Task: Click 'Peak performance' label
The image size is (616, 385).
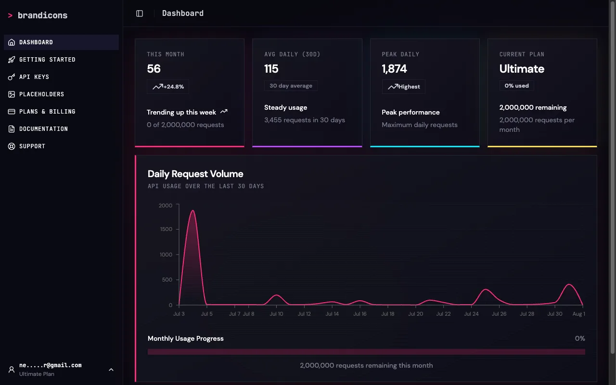Action: point(411,112)
